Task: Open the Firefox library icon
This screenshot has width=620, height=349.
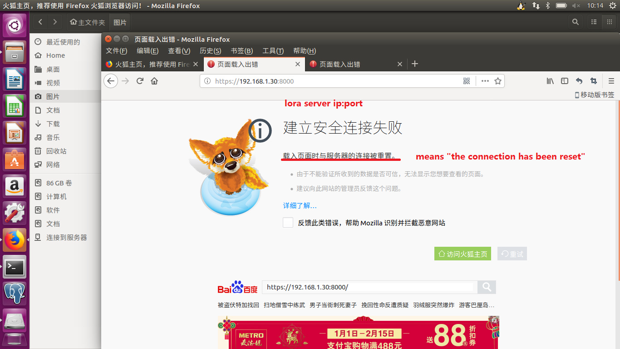Action: point(550,81)
